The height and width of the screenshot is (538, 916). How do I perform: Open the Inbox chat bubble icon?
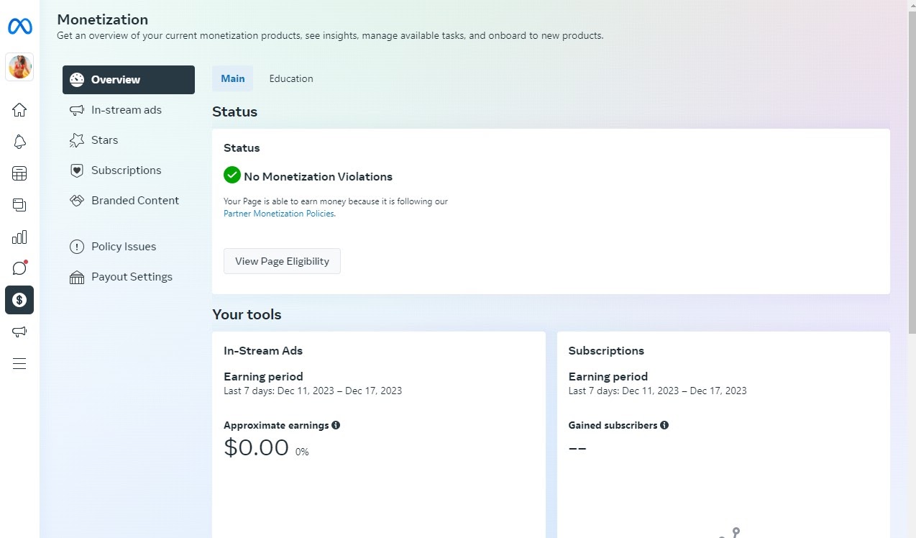pos(19,268)
